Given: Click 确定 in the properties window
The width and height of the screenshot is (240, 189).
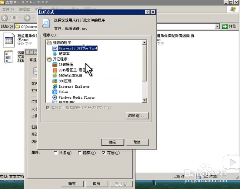Looking at the screenshot, I should pyautogui.click(x=72, y=184).
